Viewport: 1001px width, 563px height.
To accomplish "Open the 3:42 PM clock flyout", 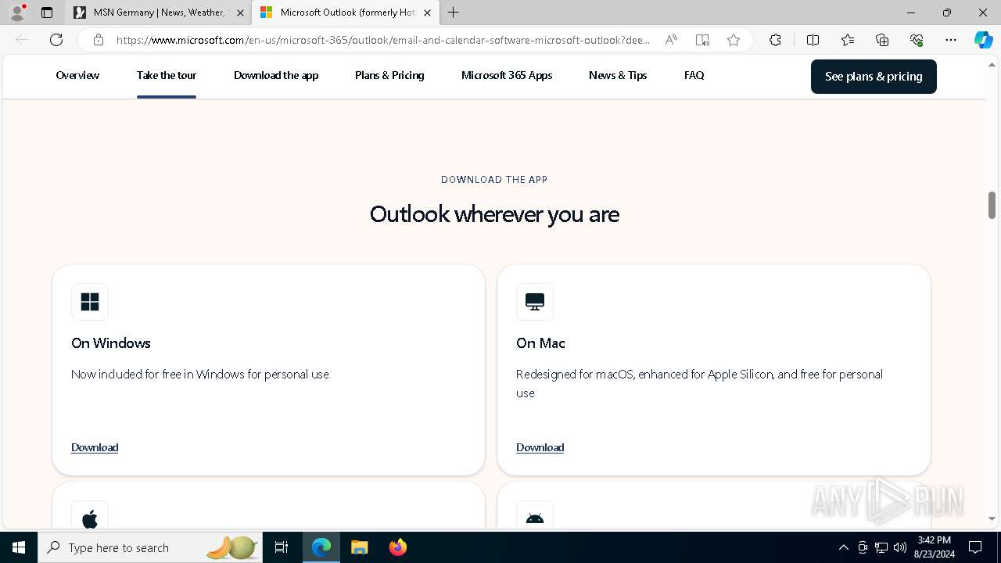I will 935,547.
